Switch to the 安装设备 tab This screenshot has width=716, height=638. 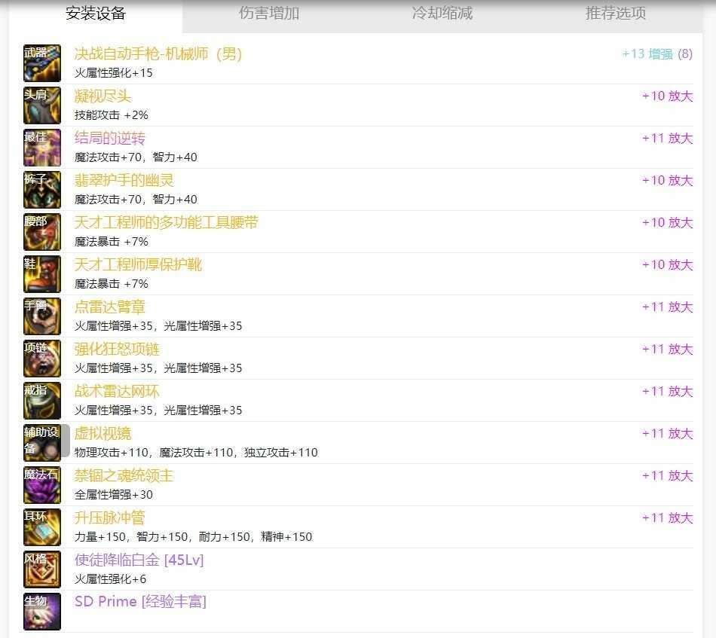point(96,14)
